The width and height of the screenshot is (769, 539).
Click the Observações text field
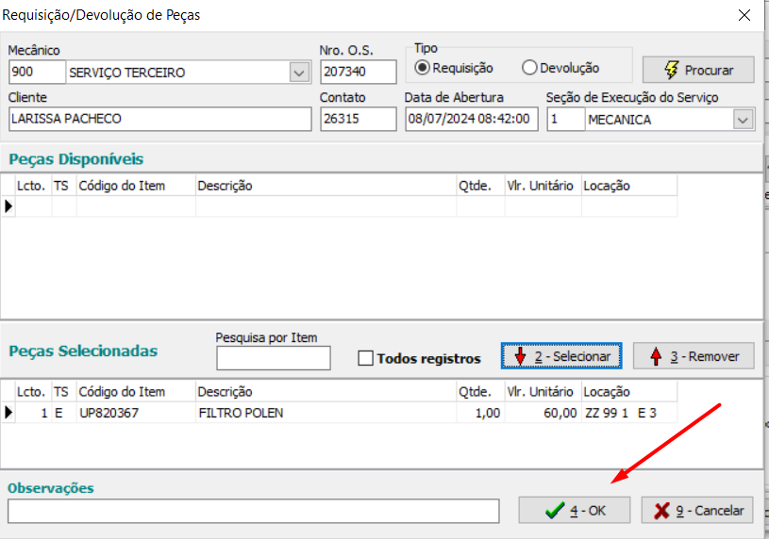(x=254, y=511)
